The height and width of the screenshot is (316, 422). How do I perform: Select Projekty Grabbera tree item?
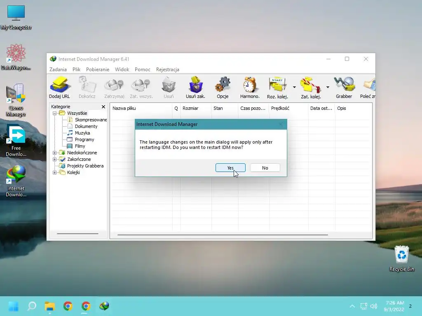coord(81,166)
